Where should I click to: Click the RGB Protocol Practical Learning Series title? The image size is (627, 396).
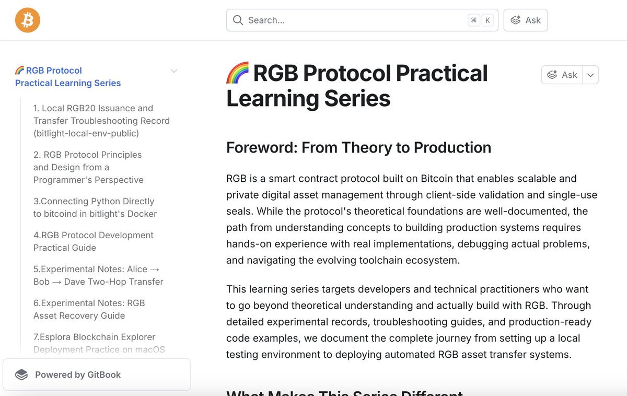coord(357,86)
